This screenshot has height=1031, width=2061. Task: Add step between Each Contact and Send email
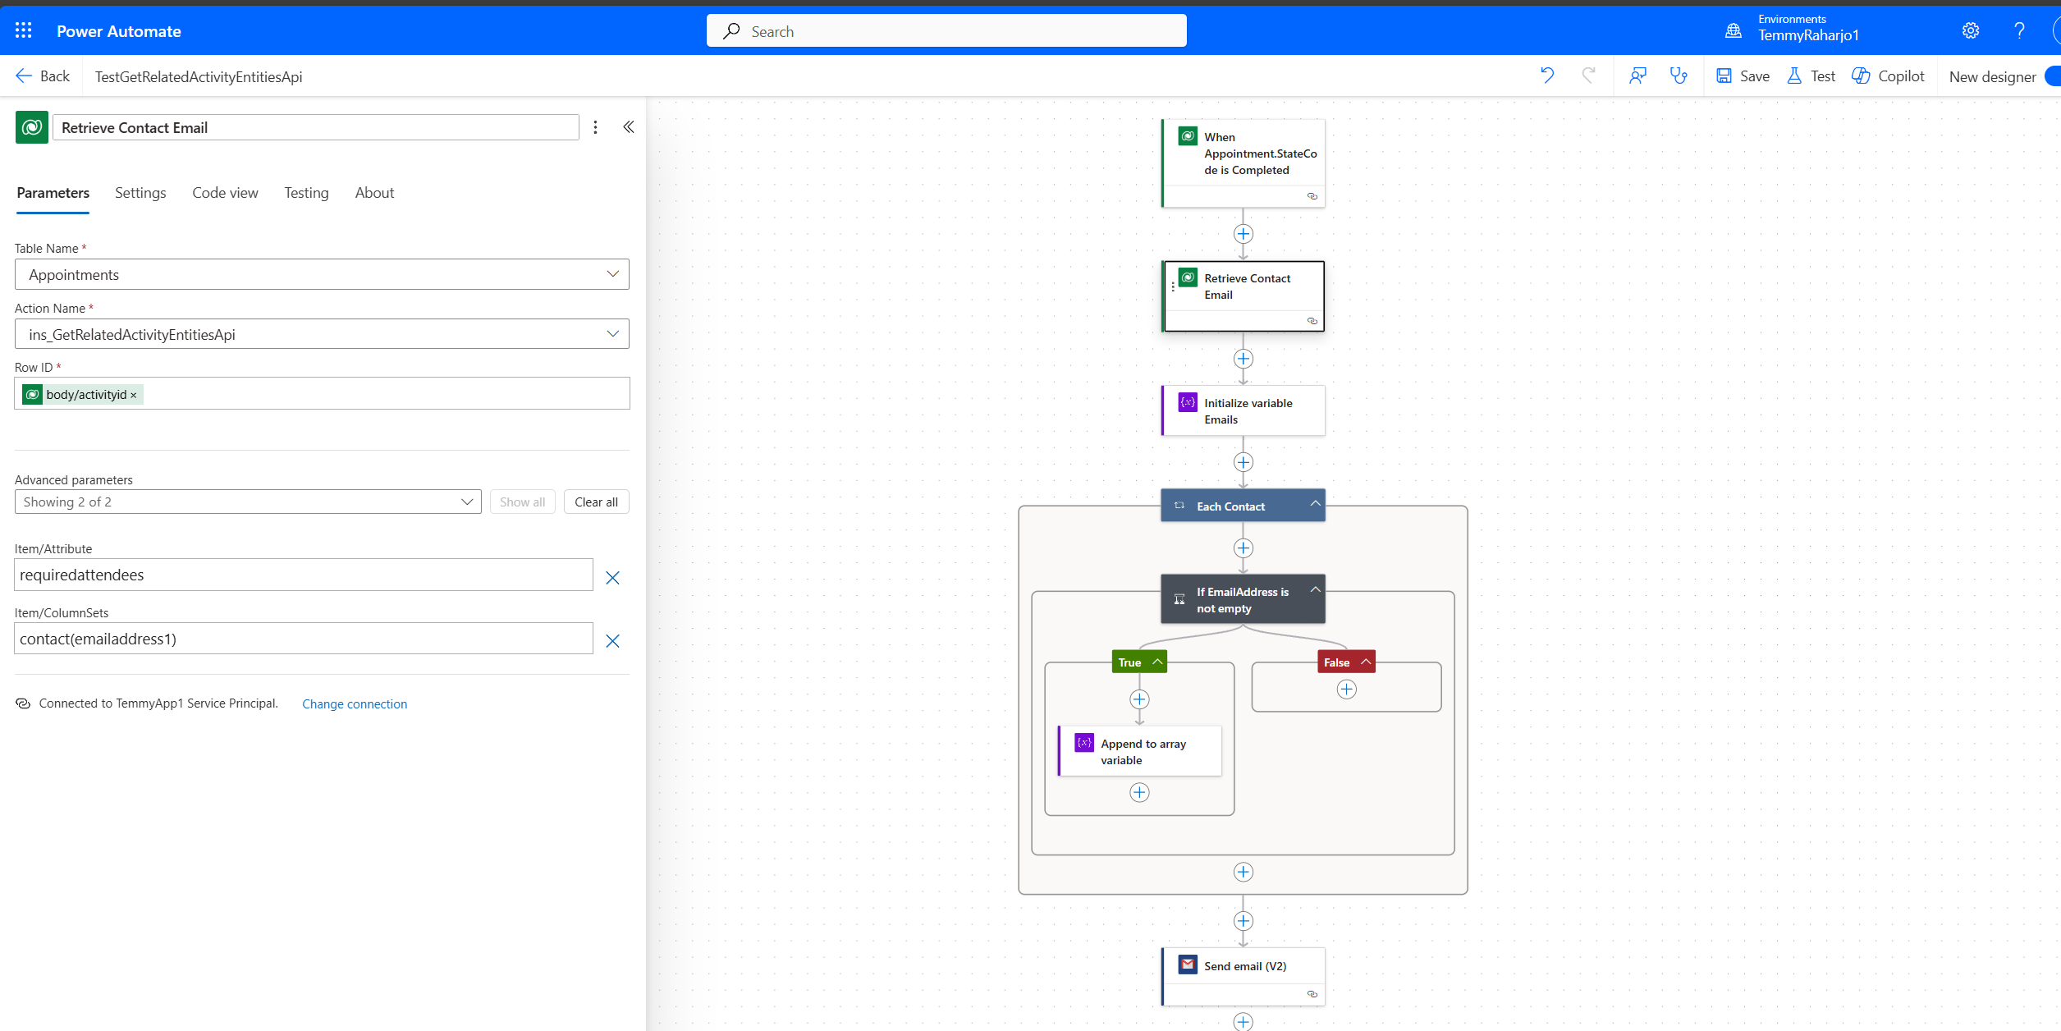pos(1243,921)
